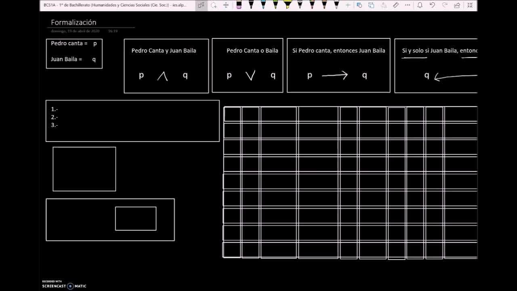Click list item '1.-'
The image size is (517, 291).
point(55,109)
